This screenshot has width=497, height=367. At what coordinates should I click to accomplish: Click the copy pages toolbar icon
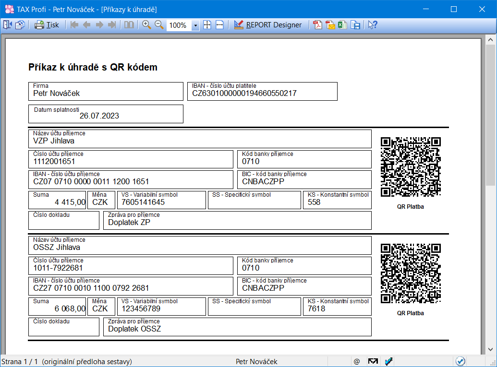[20, 24]
